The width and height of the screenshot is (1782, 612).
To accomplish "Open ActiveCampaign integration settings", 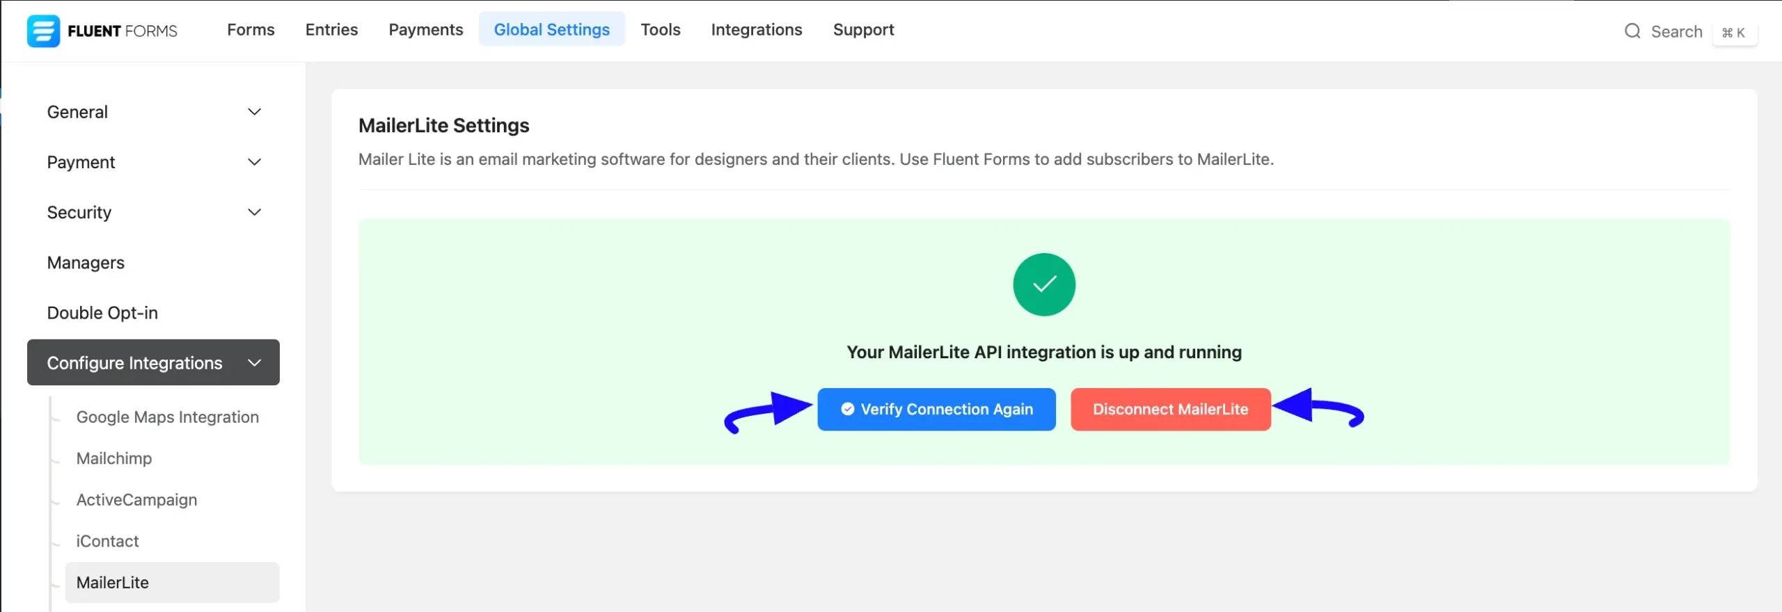I will point(136,500).
